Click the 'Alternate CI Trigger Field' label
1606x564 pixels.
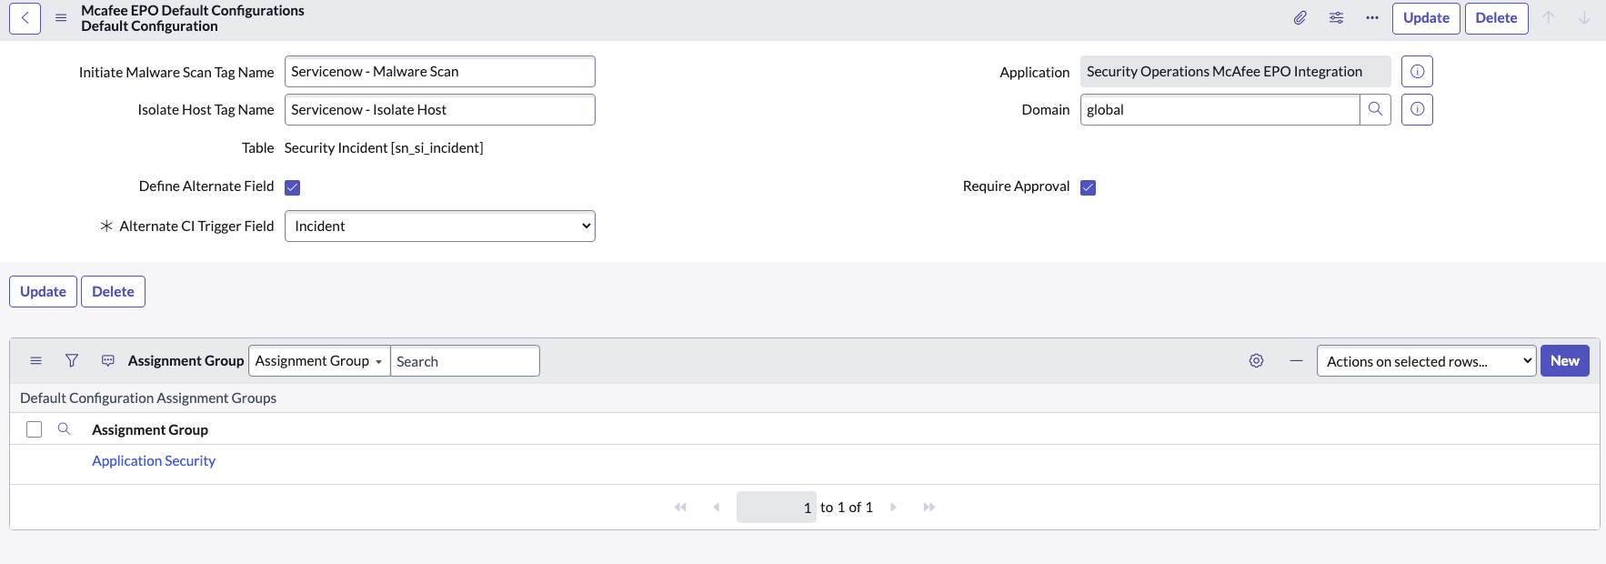(196, 227)
